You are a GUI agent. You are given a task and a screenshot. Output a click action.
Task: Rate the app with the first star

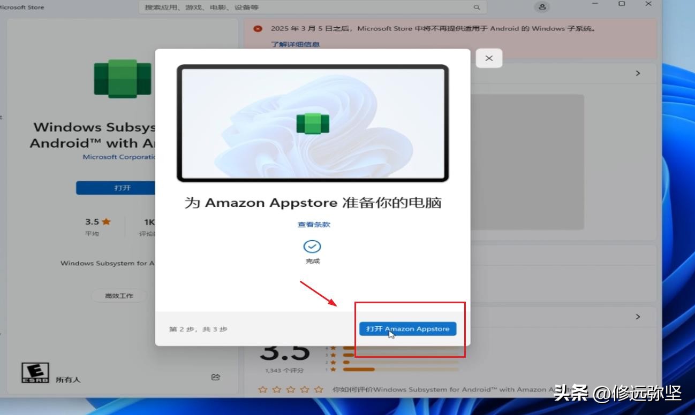(x=263, y=390)
